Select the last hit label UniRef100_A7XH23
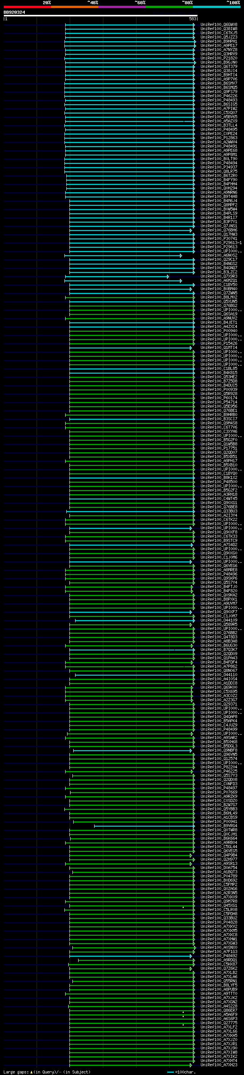 219,1065
